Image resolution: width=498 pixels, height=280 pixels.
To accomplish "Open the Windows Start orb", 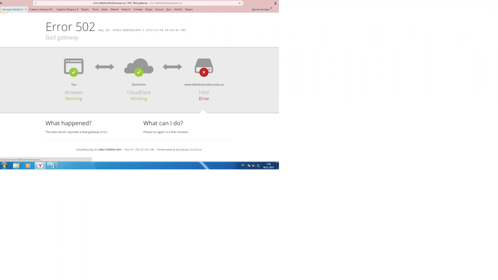I will point(4,165).
